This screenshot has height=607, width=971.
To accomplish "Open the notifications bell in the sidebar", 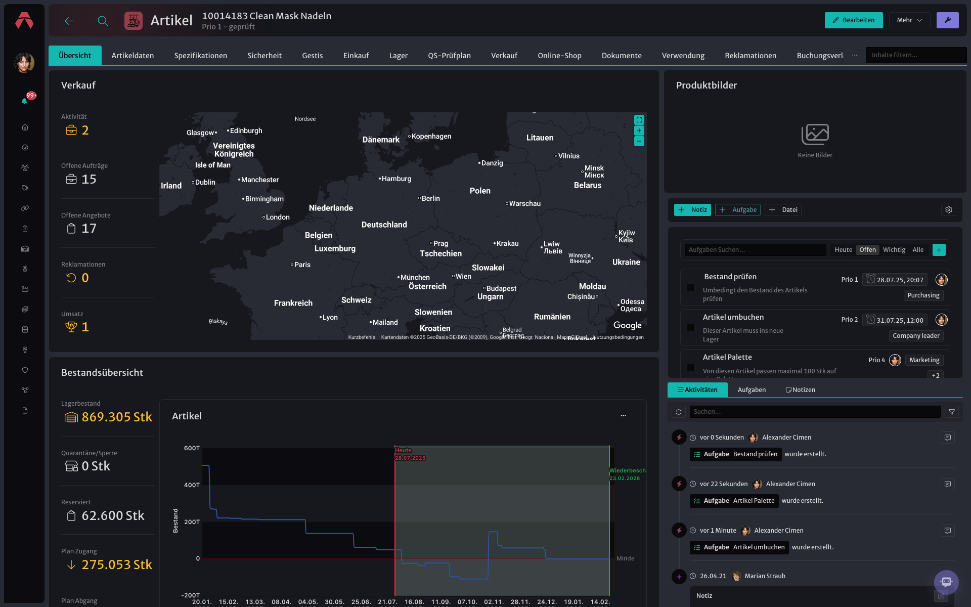I will click(x=24, y=101).
